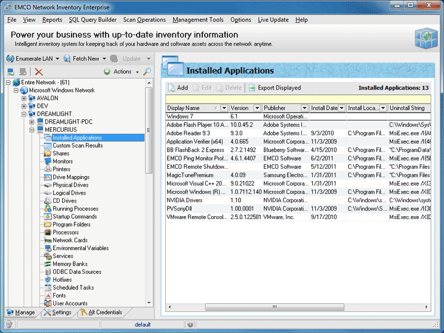Viewport: 444px width, 333px height.
Task: Open the Scan Operations menu
Action: (x=144, y=20)
